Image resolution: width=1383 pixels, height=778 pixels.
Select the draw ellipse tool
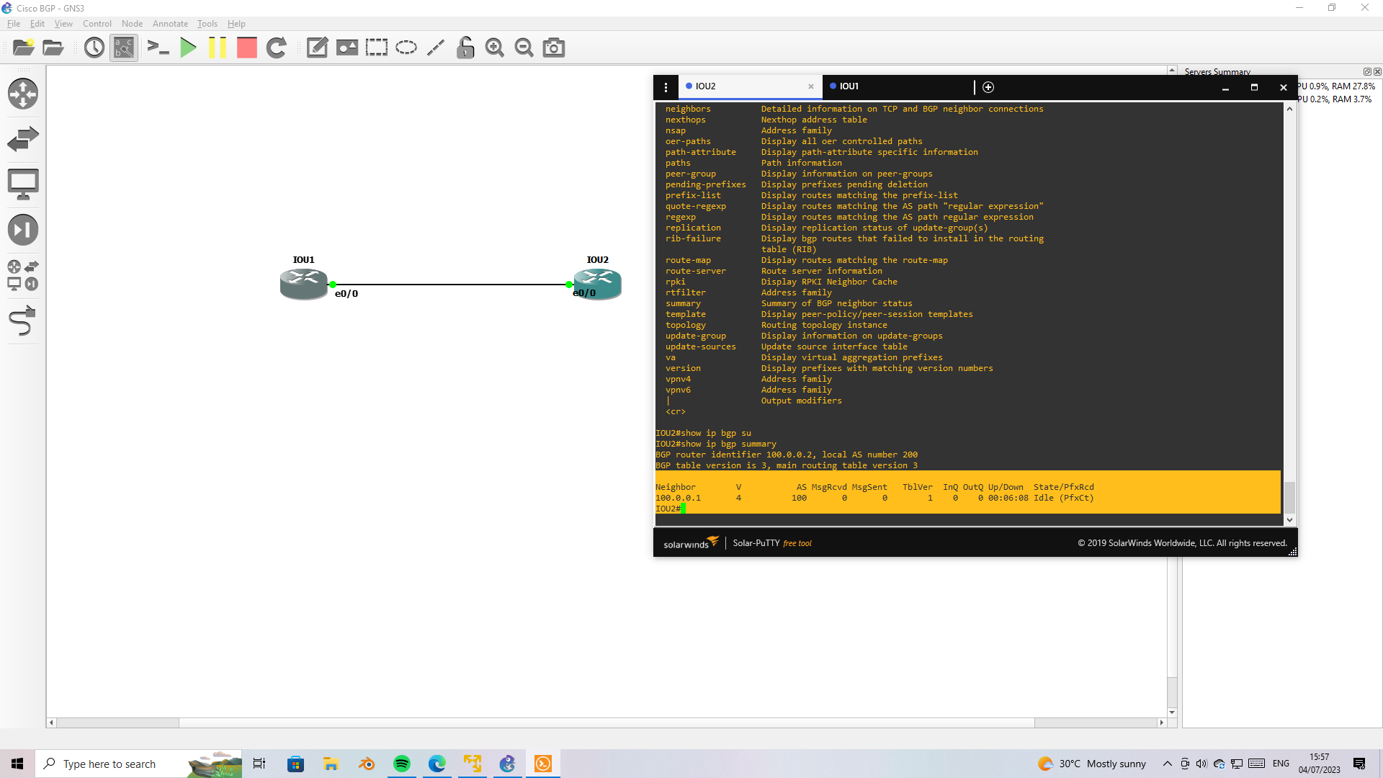(406, 48)
